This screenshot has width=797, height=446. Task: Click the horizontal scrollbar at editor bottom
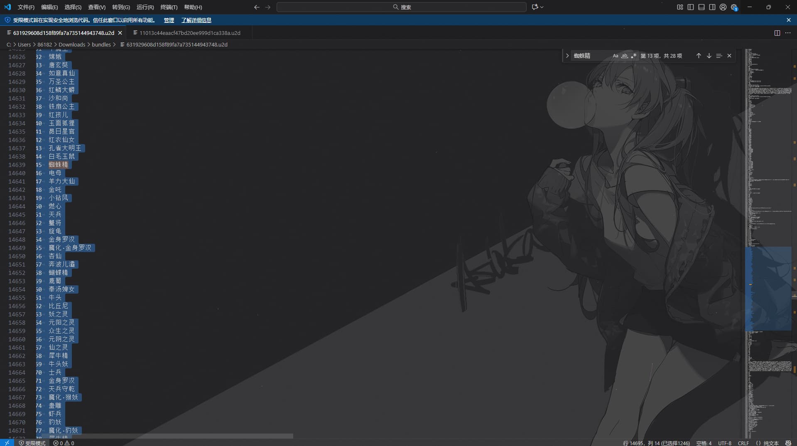pos(166,436)
